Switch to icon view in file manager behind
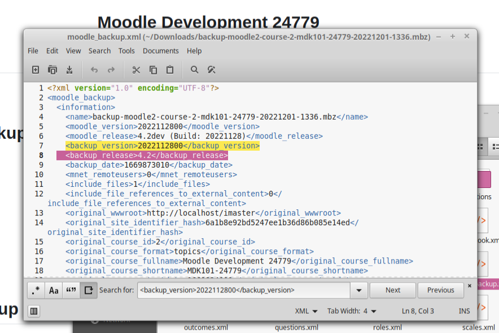The height and width of the screenshot is (333, 499). tap(481, 147)
